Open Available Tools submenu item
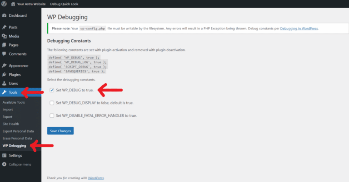The height and width of the screenshot is (182, 349). 14,102
